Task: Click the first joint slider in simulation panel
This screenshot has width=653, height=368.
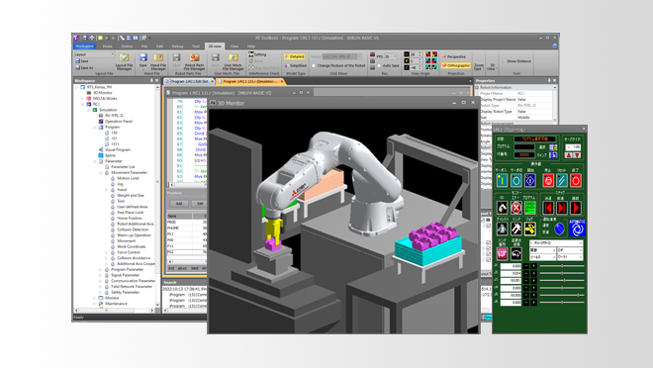Action: [562, 265]
